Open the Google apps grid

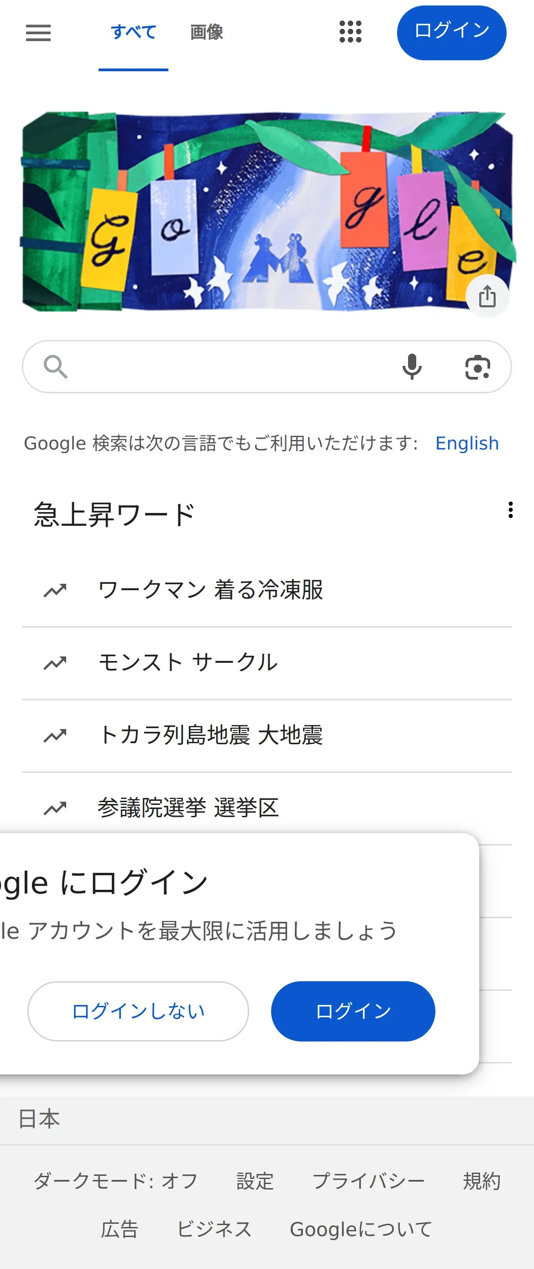tap(350, 32)
